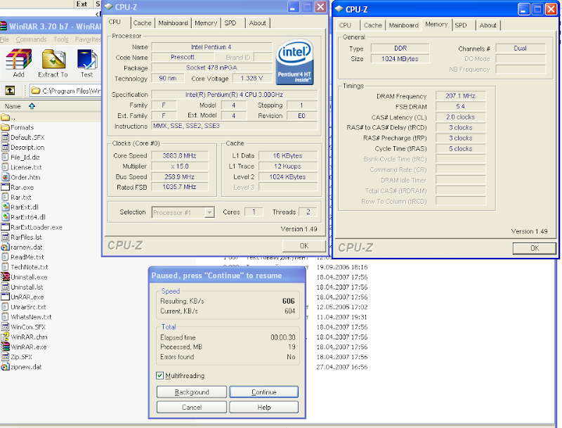This screenshot has height=428, width=562.
Task: Click Cancel in benchmark dialog
Action: click(x=192, y=407)
